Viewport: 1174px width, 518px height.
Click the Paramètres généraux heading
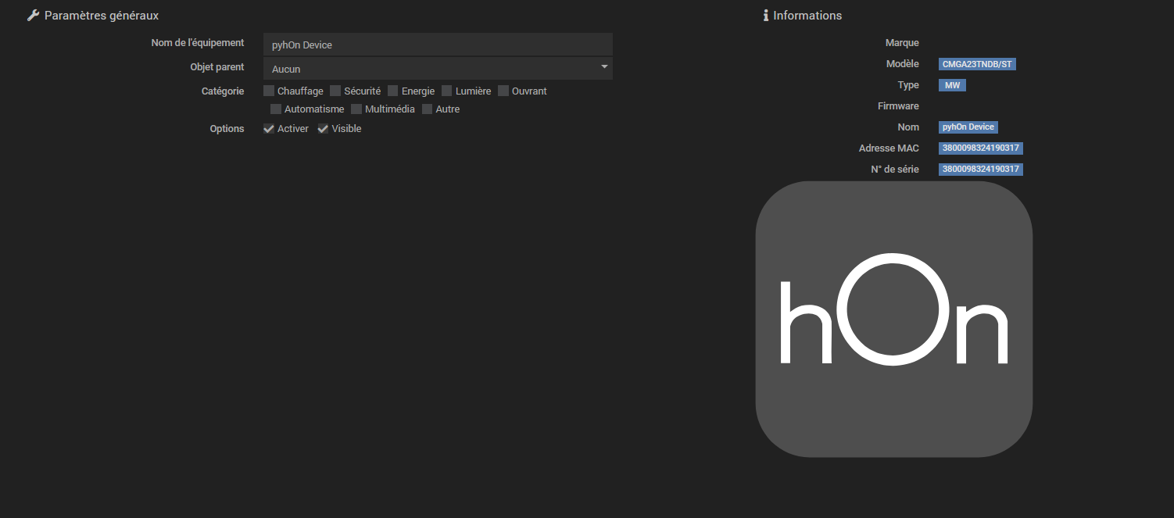[102, 16]
